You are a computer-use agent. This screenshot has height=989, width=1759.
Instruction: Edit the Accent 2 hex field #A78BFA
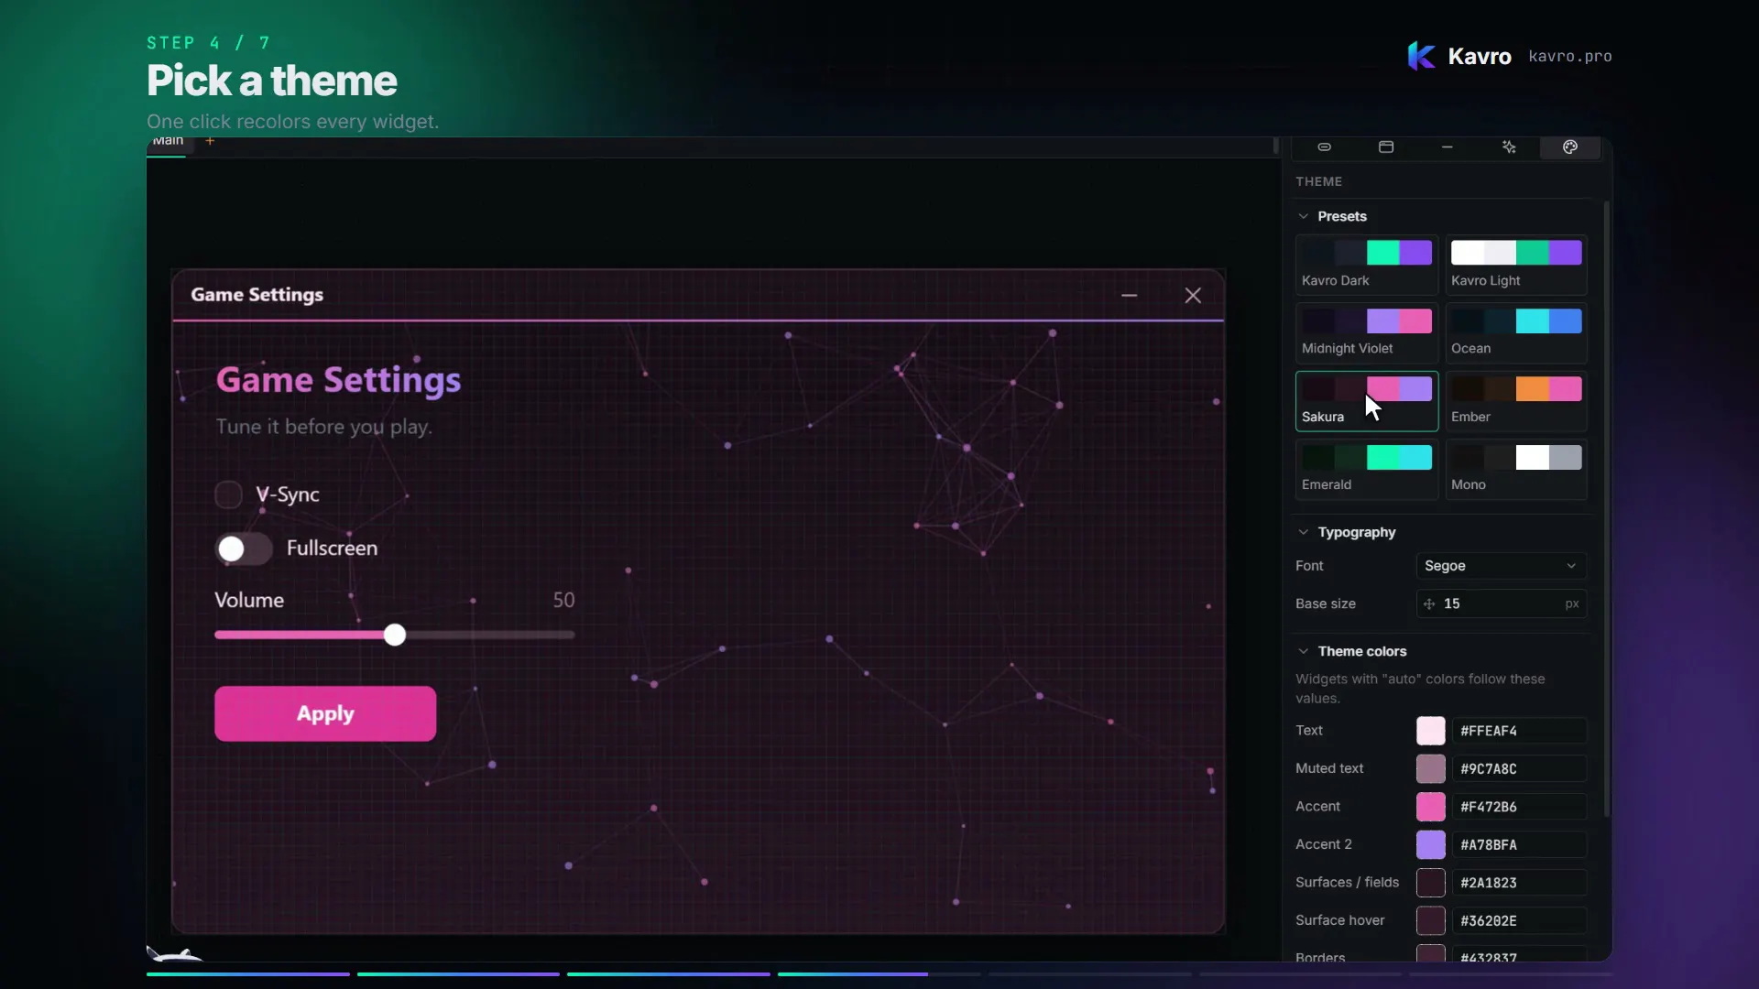[x=1519, y=844]
